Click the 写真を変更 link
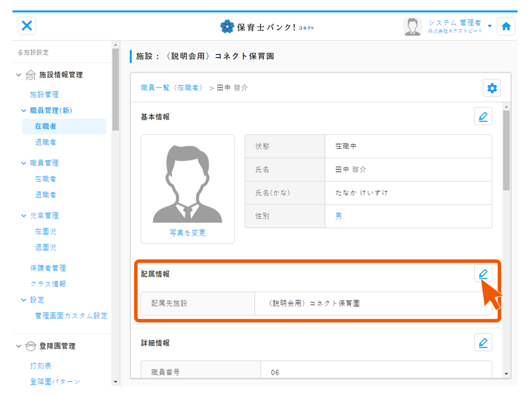The width and height of the screenshot is (530, 397). [187, 233]
